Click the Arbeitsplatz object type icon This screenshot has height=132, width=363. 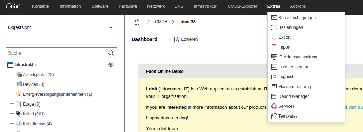pyautogui.click(x=19, y=75)
